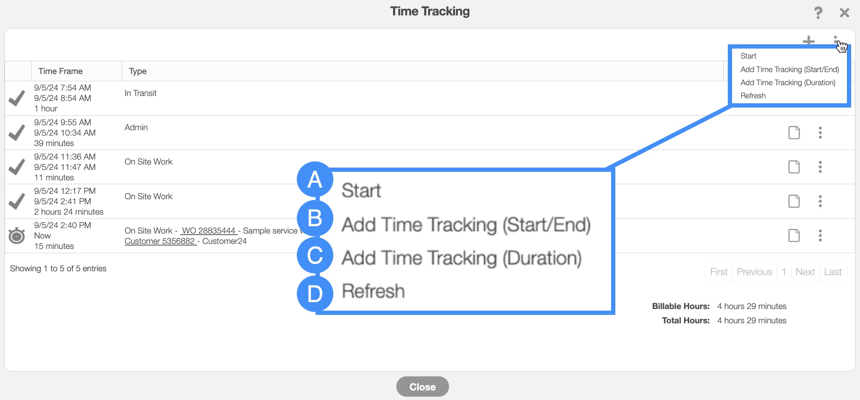Open note icon for Admin entry
Viewport: 860px width, 400px height.
tap(794, 133)
